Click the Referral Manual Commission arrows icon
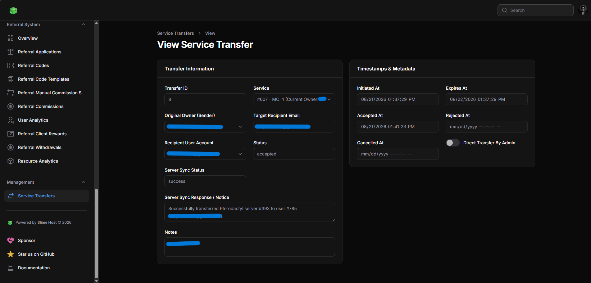The height and width of the screenshot is (283, 591). click(x=11, y=93)
